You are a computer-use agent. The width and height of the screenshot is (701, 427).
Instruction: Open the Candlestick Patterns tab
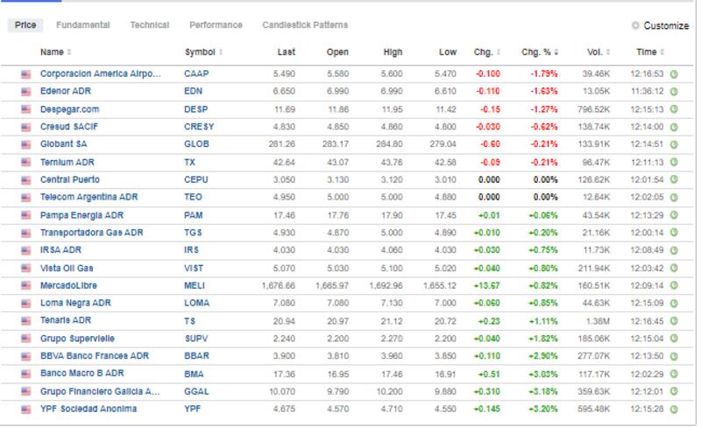pyautogui.click(x=305, y=25)
